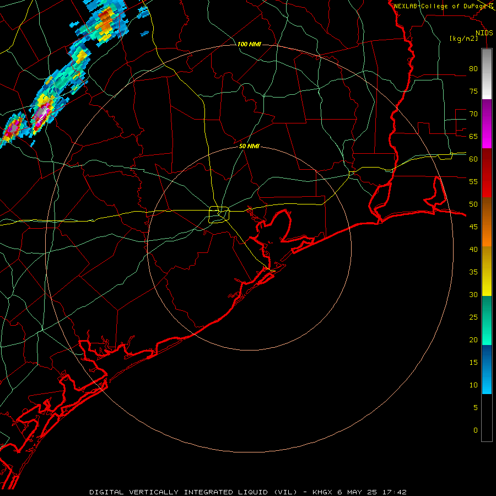Click the 15 value on color scale
The width and height of the screenshot is (496, 496).
click(x=473, y=362)
